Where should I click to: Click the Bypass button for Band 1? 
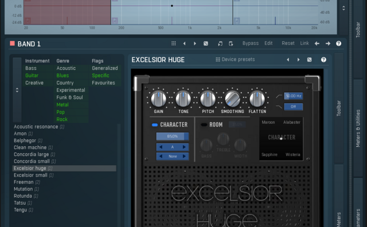251,44
